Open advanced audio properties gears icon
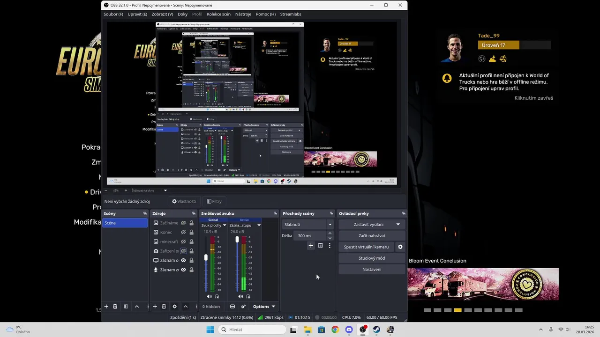 243,307
